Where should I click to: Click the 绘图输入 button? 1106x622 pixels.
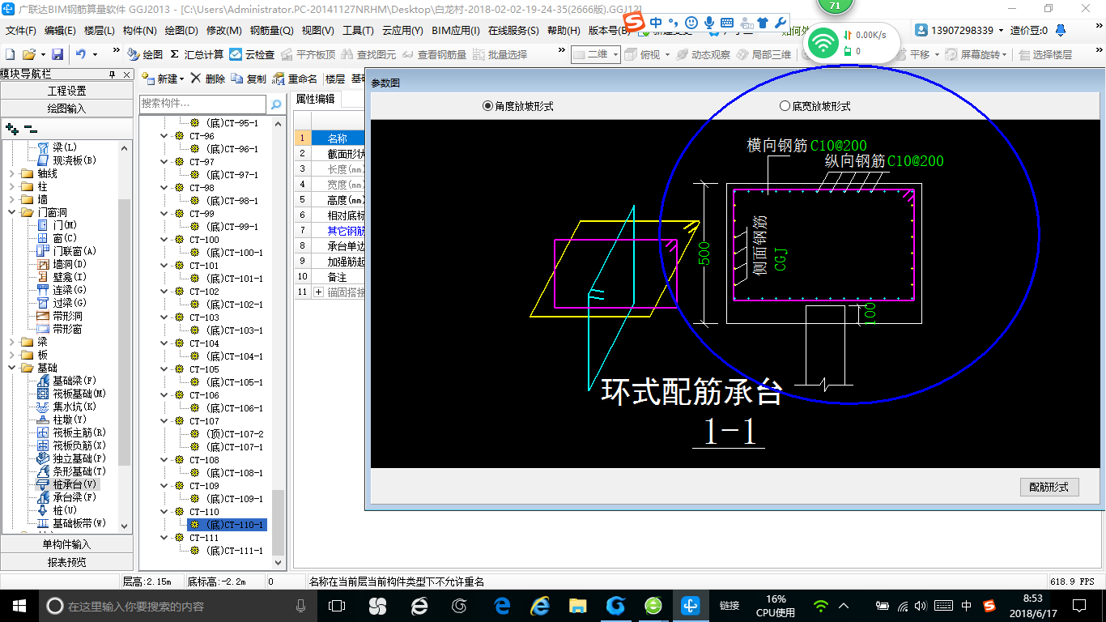tap(66, 108)
